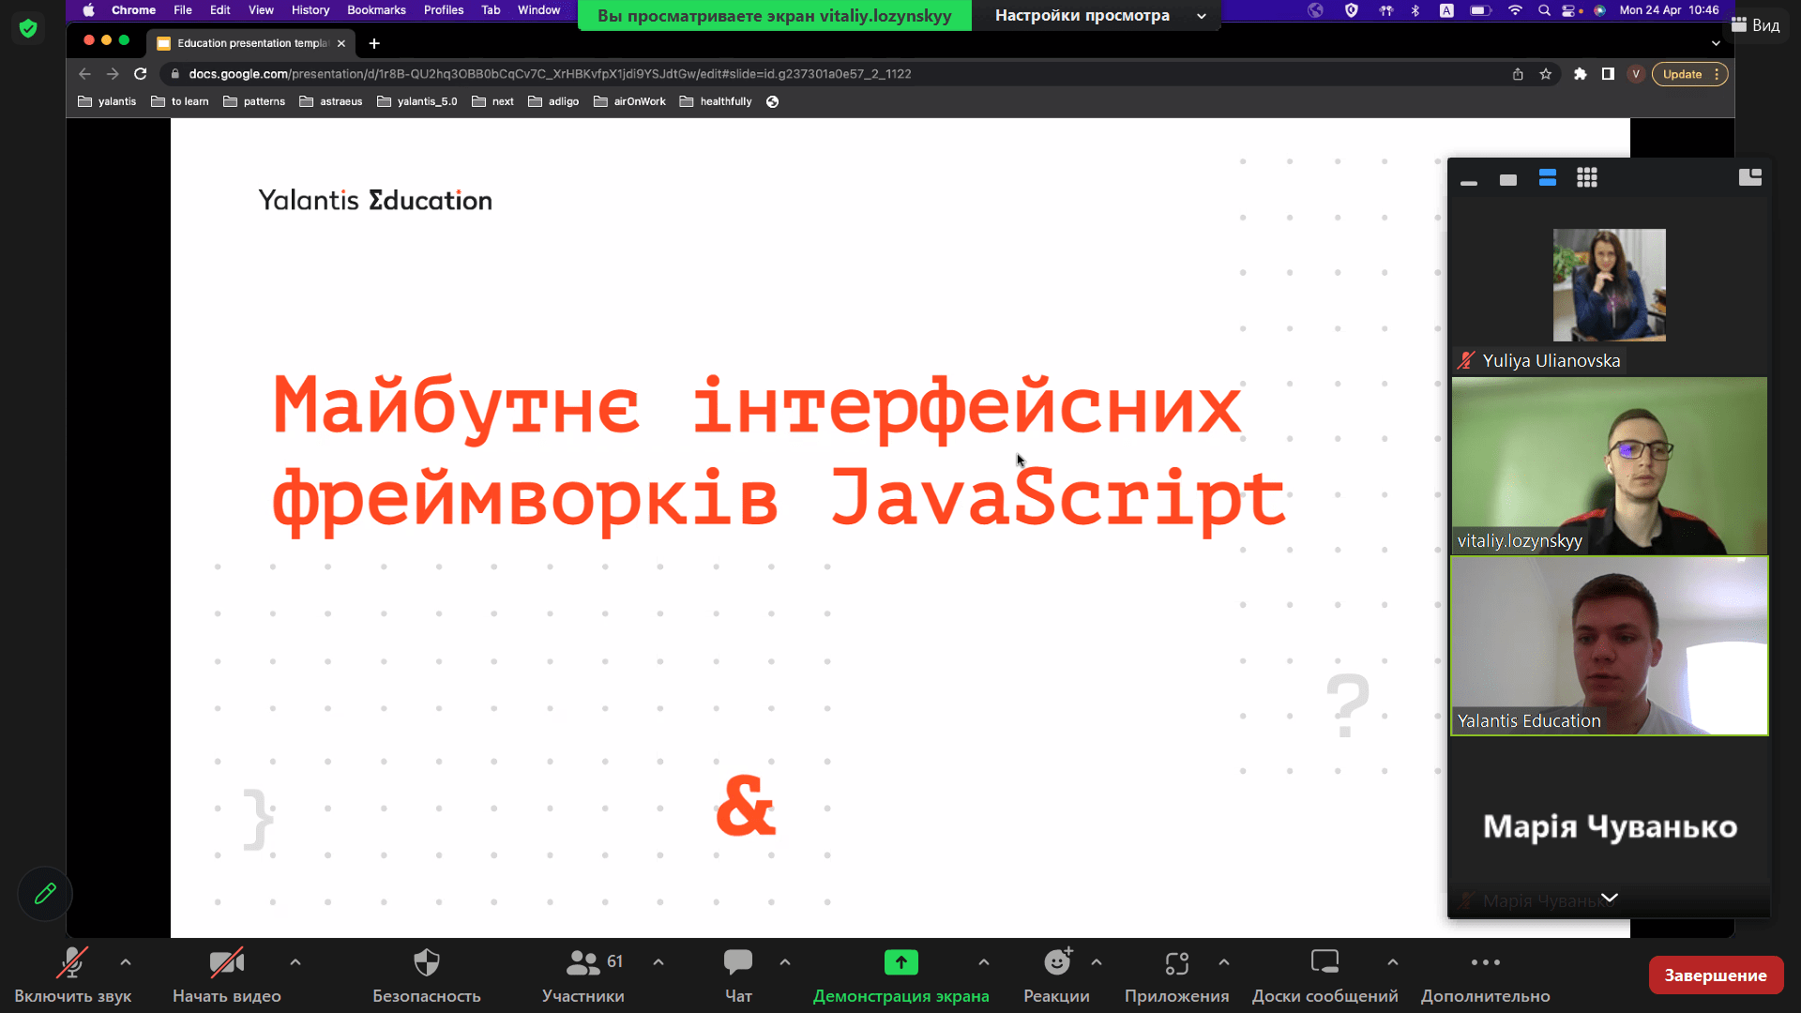Image resolution: width=1801 pixels, height=1013 pixels.
Task: Open Chrome extensions puzzle icon
Action: (x=1581, y=74)
